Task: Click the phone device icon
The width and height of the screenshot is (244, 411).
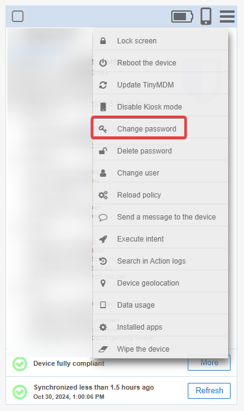Action: click(x=206, y=17)
